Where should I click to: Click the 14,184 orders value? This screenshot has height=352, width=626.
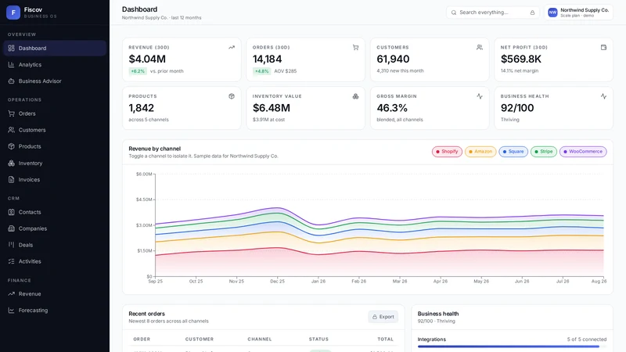tap(267, 59)
